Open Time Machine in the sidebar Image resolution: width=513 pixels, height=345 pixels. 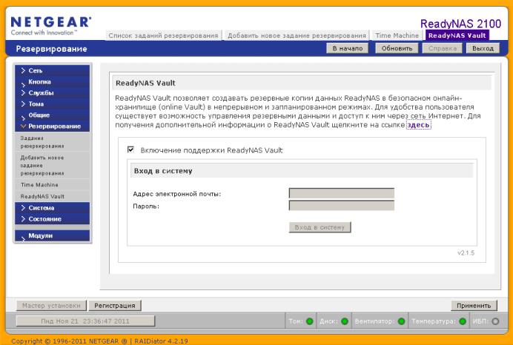click(52, 185)
